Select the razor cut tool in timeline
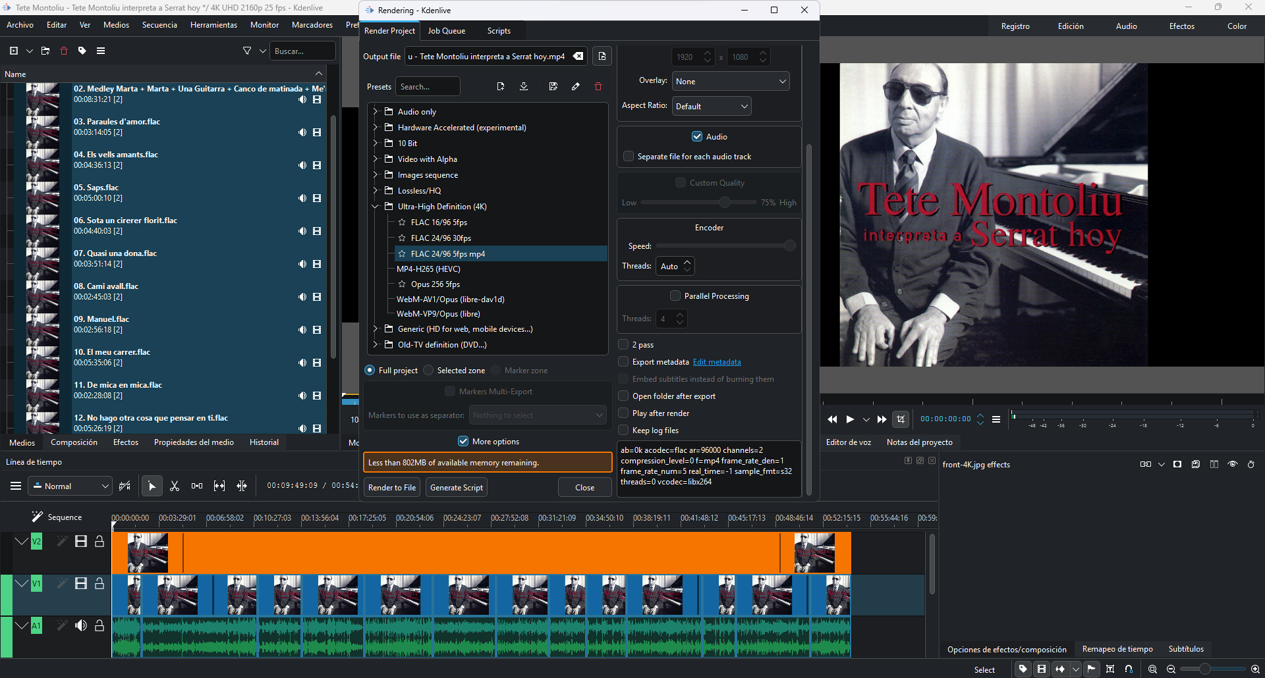The width and height of the screenshot is (1265, 678). [x=175, y=486]
